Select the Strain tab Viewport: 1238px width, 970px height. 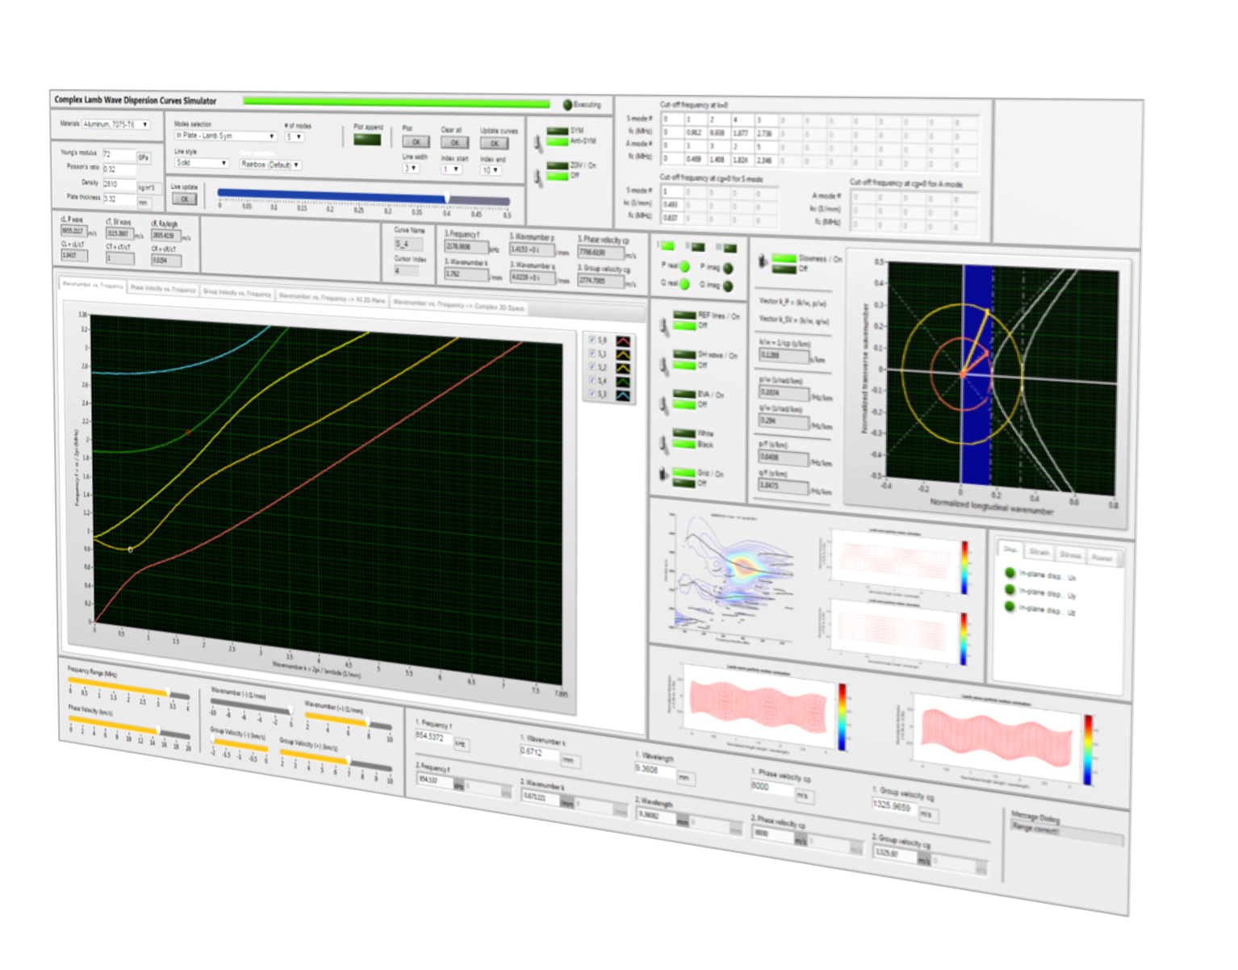pyautogui.click(x=1039, y=552)
